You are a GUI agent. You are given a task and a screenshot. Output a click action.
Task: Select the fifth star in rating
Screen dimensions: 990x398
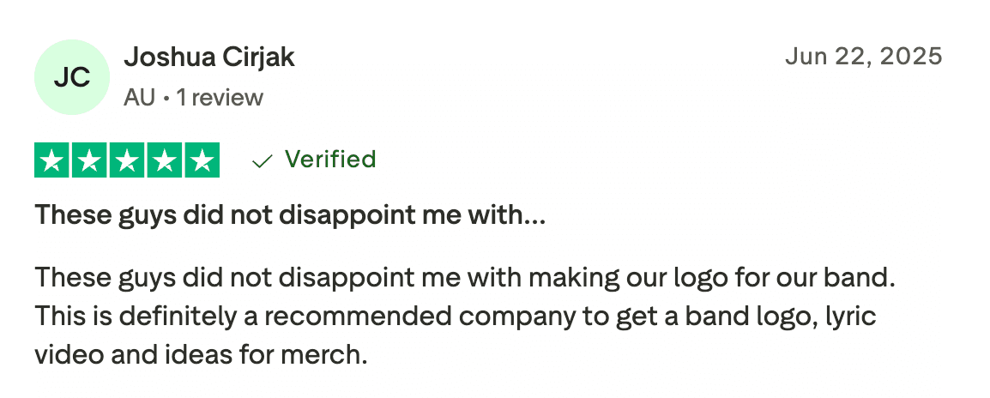202,160
